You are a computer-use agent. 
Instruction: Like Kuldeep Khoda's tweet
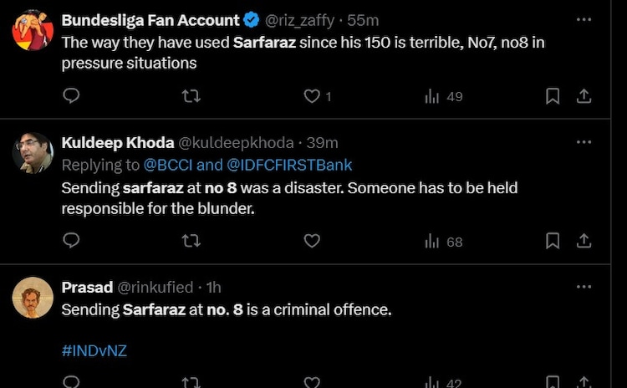pos(312,241)
